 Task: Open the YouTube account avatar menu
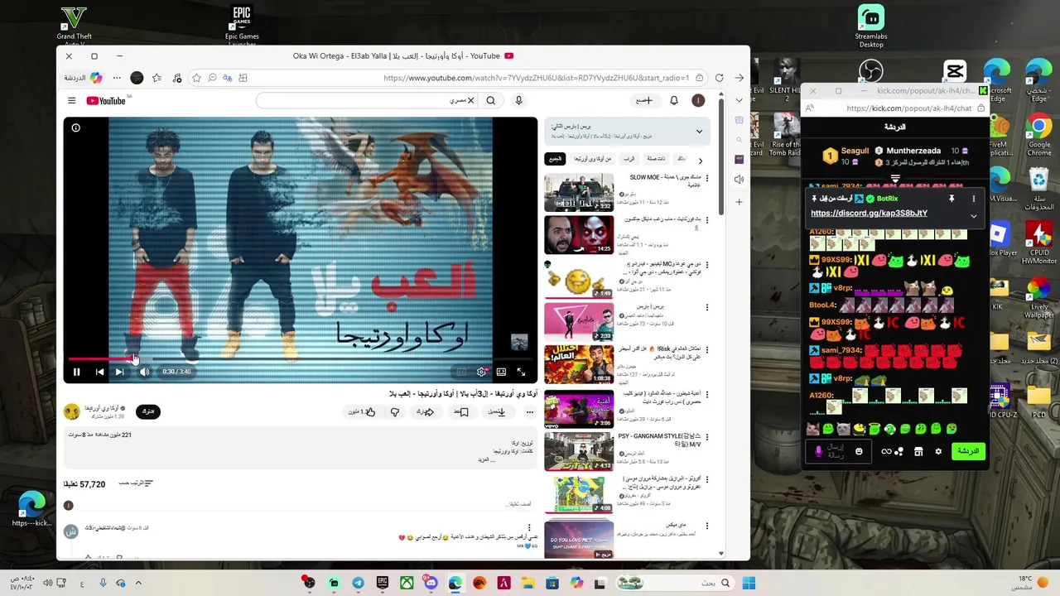coord(698,100)
